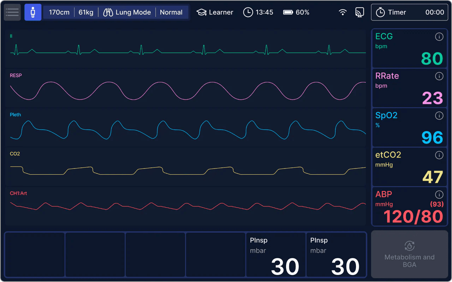Switch the Learner mode
452x282 pixels.
click(215, 12)
